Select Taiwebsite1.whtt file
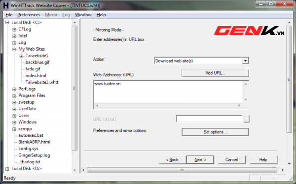The image size is (296, 184). click(x=42, y=82)
